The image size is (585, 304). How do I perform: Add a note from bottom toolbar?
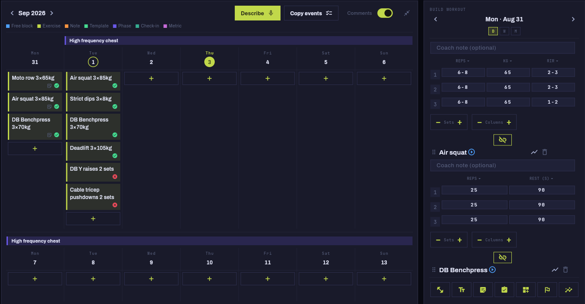[483, 290]
